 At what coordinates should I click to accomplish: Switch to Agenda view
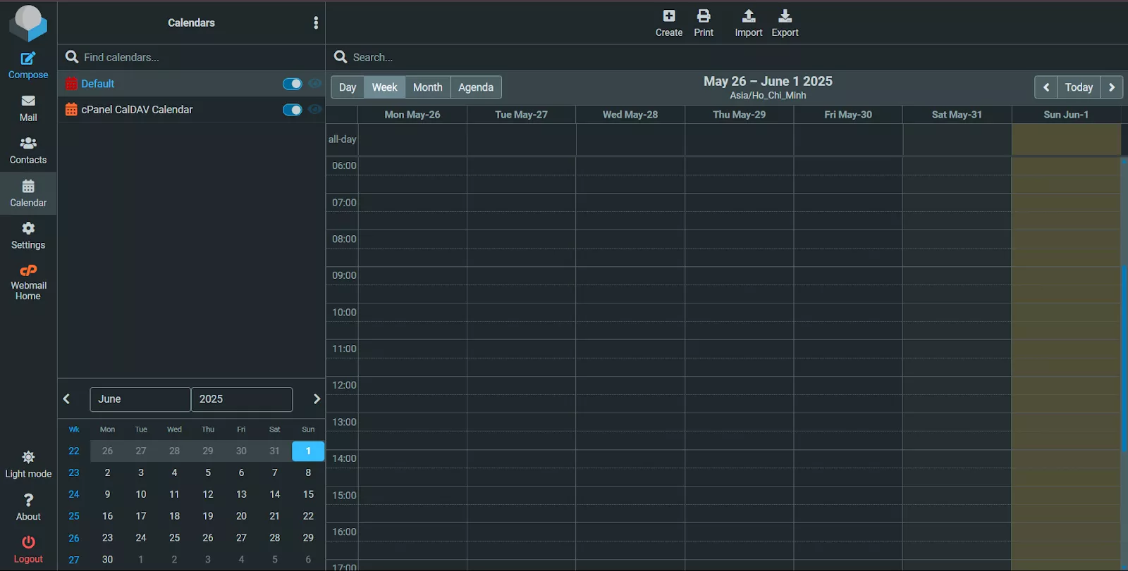click(476, 87)
